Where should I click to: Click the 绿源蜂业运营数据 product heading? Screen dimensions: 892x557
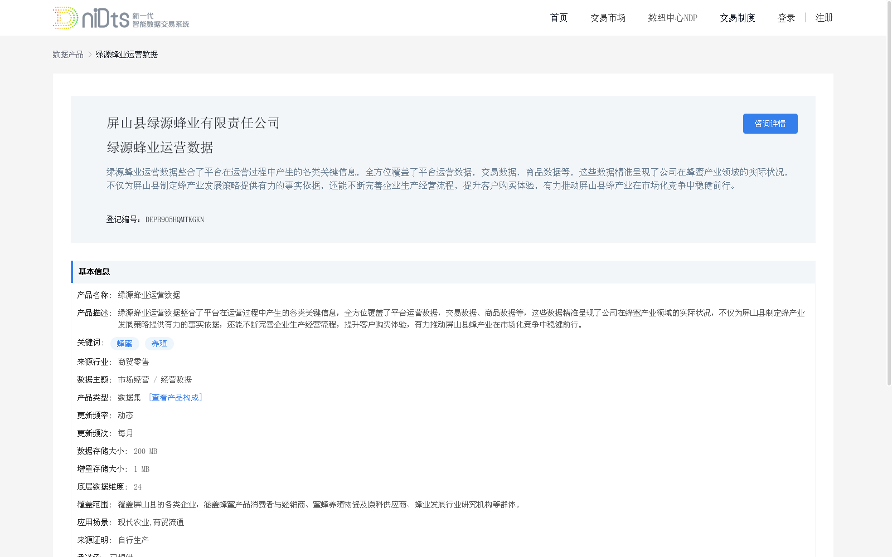(160, 148)
